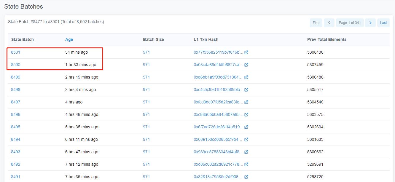395x182 pixels.
Task: Click external link icon beside 0x03cda66dfddfb6627ca hash
Action: (246, 65)
